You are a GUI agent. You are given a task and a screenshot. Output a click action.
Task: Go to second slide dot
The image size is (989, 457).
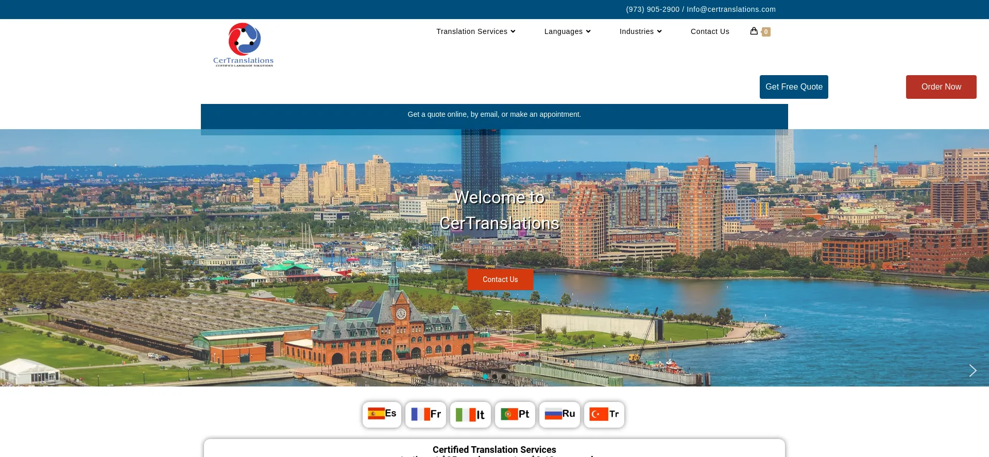pyautogui.click(x=494, y=376)
